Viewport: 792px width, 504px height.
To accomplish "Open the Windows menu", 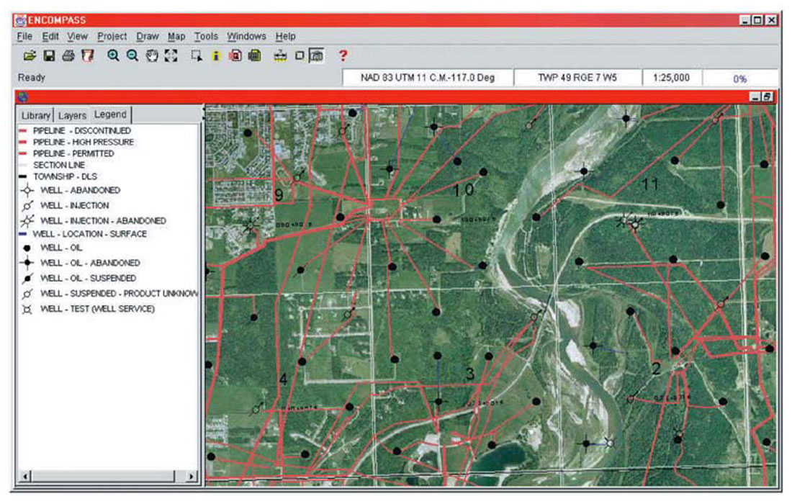I will click(246, 37).
